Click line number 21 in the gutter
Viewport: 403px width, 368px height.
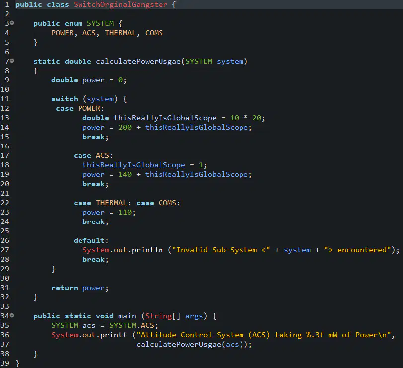[5, 193]
